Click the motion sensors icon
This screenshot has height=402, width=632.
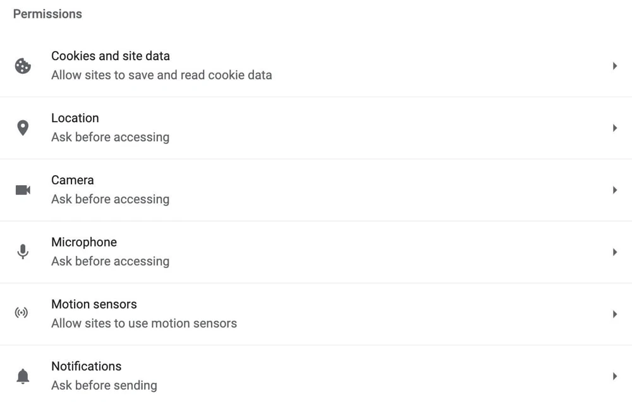[x=21, y=314]
